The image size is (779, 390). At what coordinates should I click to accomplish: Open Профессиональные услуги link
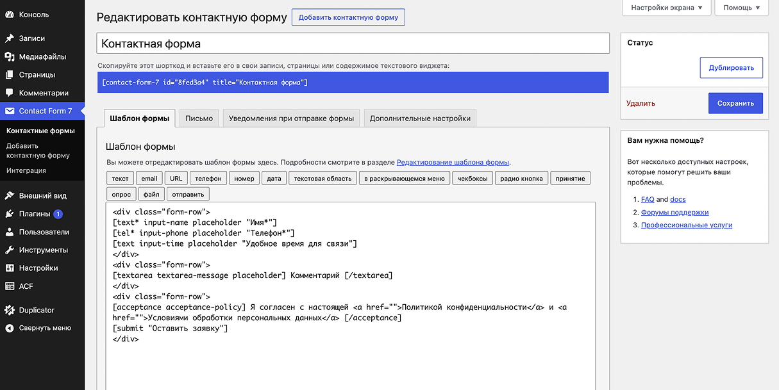click(x=687, y=225)
